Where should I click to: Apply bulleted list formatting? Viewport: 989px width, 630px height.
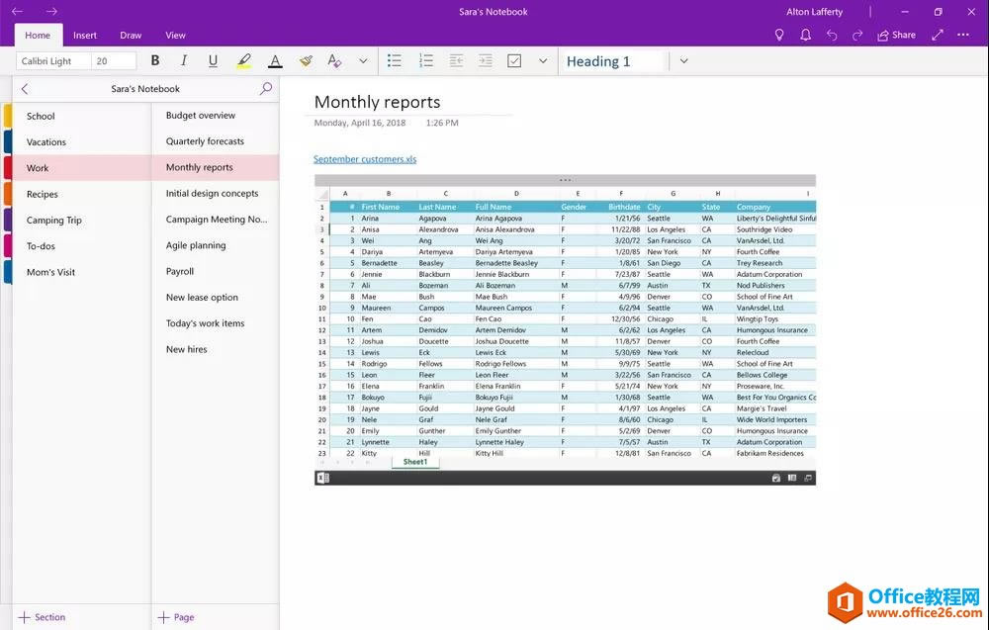pyautogui.click(x=394, y=60)
